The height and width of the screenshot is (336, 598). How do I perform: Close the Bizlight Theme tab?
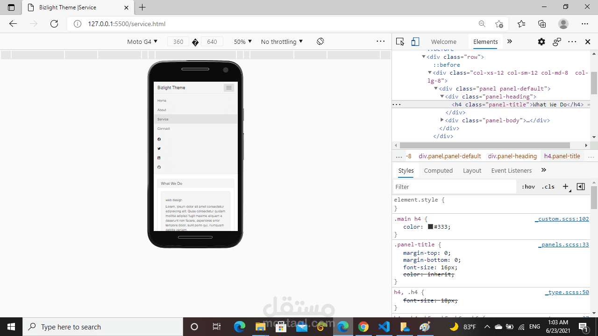tap(127, 7)
